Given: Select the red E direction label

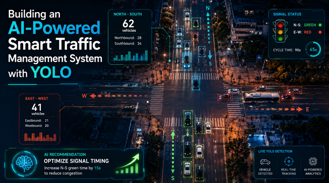Looking at the screenshot, I should pos(308,110).
